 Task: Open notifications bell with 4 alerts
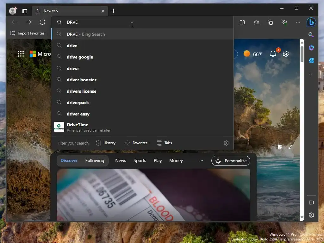[273, 54]
